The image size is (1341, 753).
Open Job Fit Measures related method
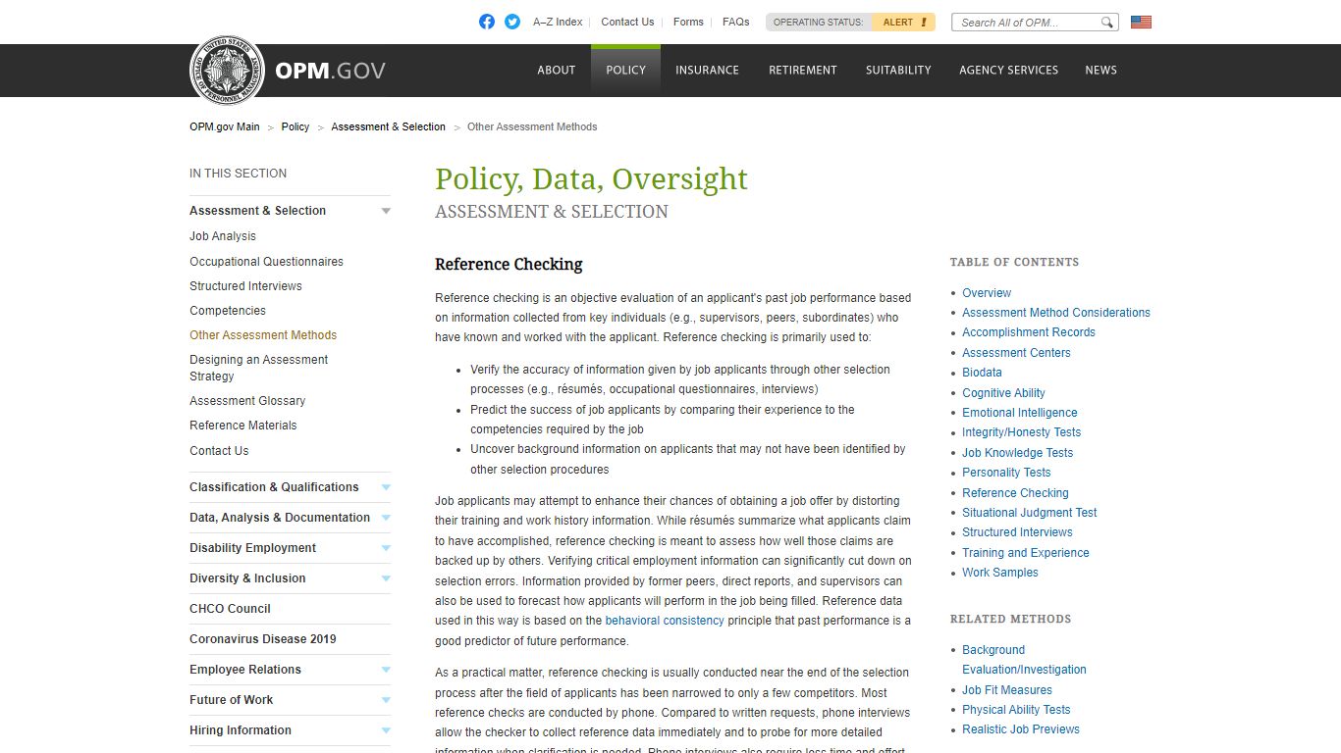(x=1007, y=690)
